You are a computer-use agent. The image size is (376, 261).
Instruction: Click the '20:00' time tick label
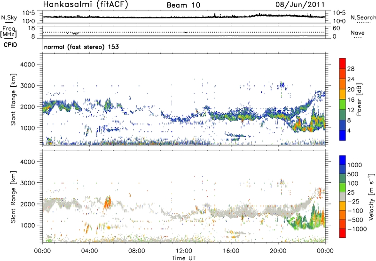pyautogui.click(x=278, y=251)
